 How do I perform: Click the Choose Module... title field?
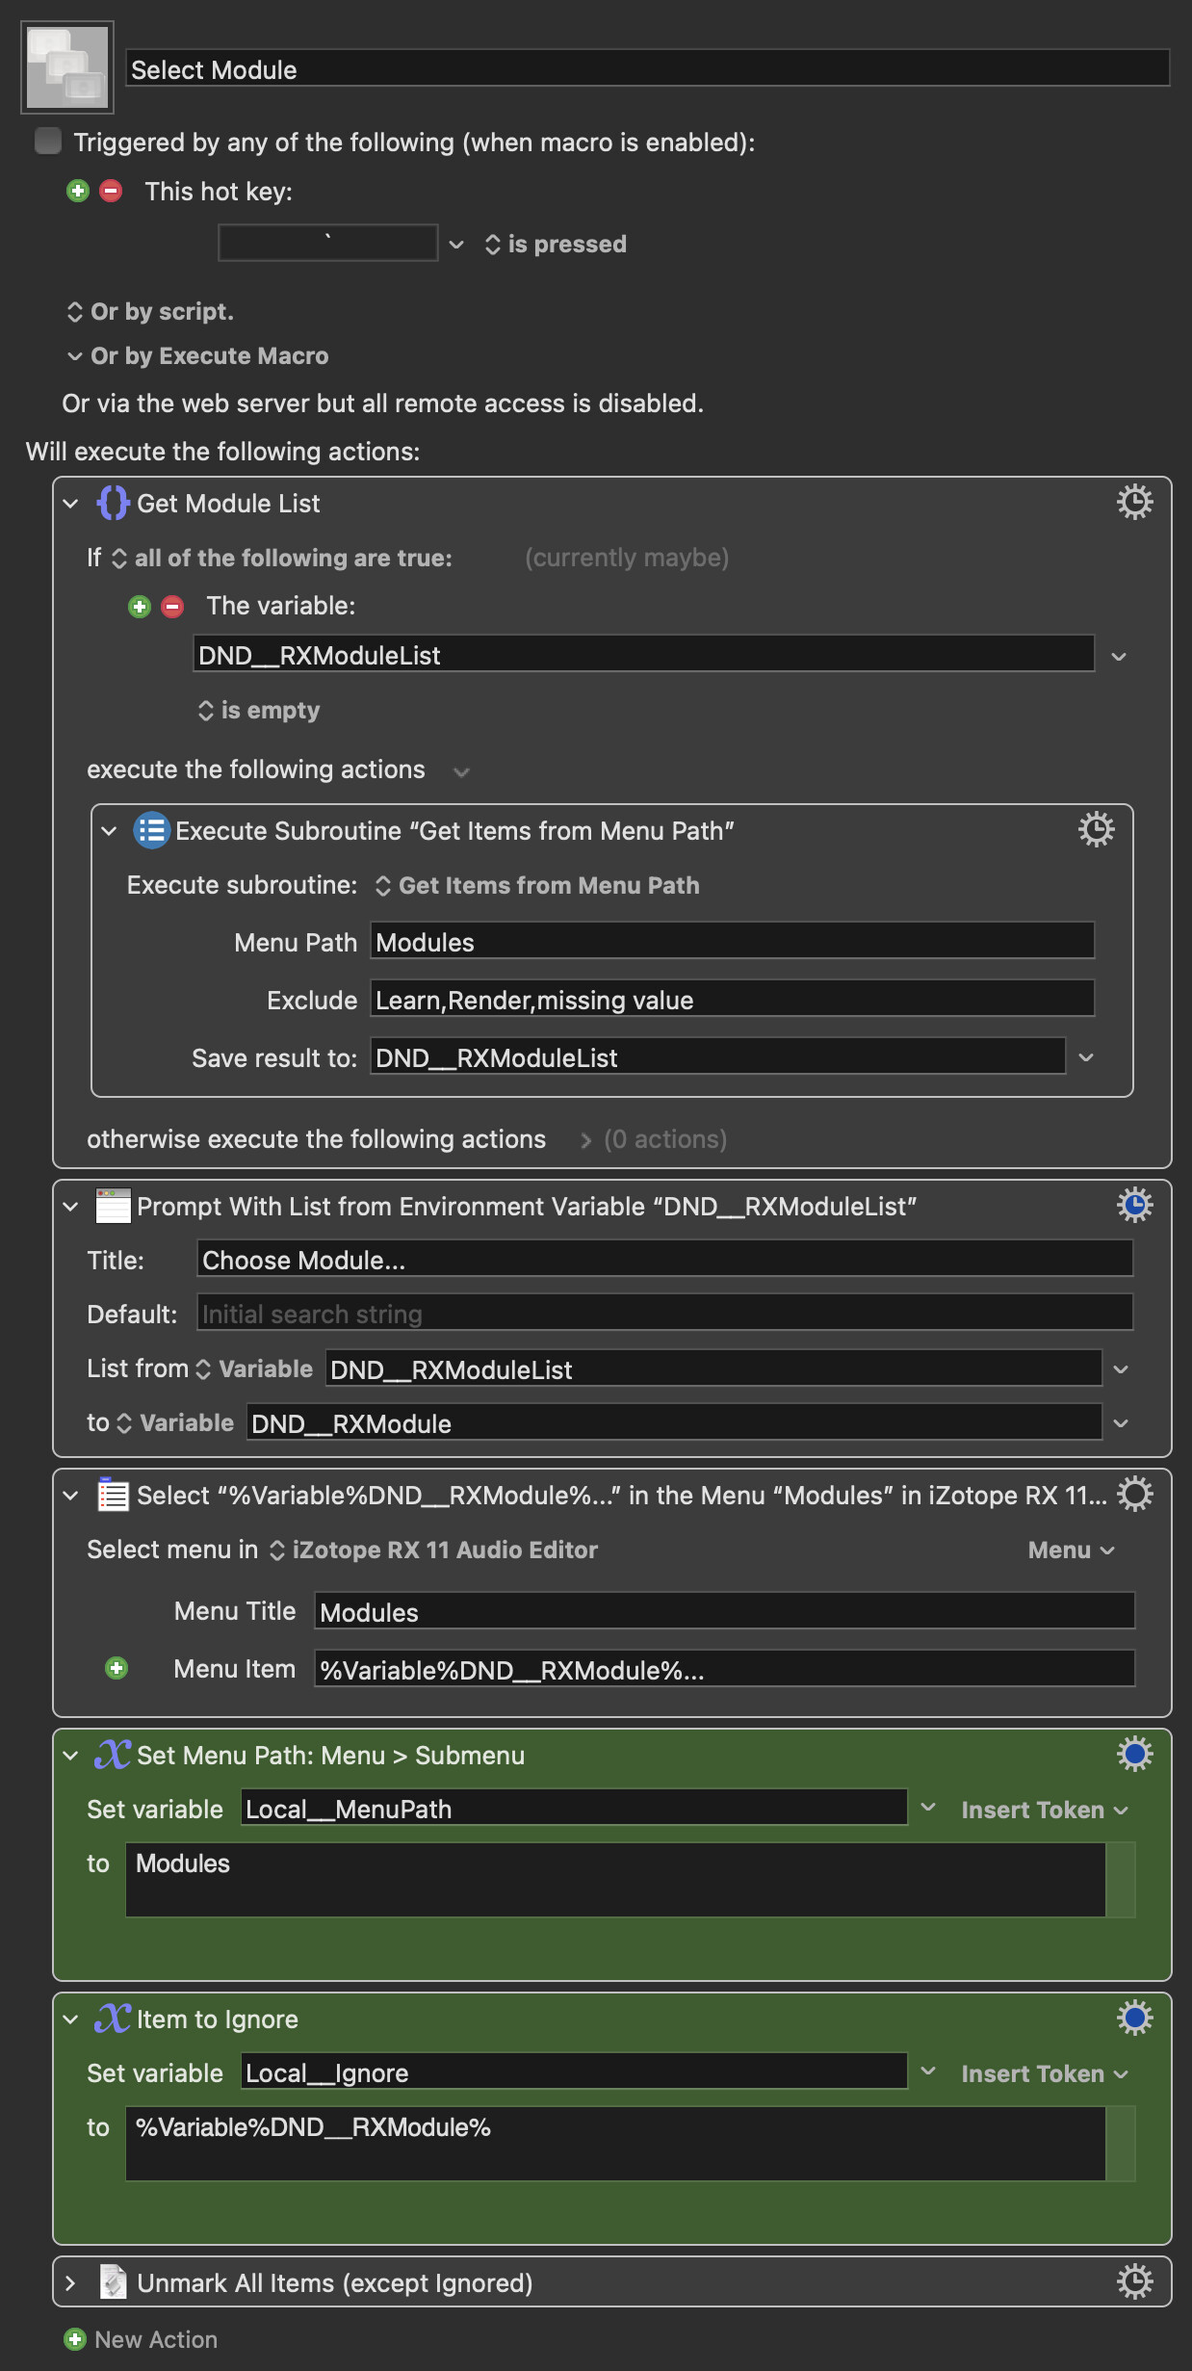coord(664,1260)
